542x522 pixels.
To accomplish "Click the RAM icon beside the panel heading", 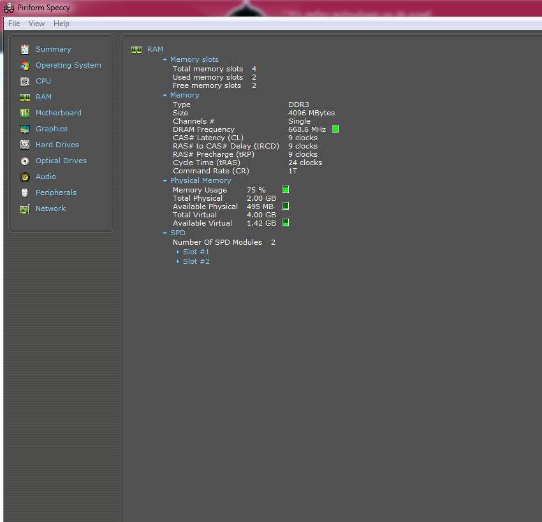I will [x=136, y=50].
